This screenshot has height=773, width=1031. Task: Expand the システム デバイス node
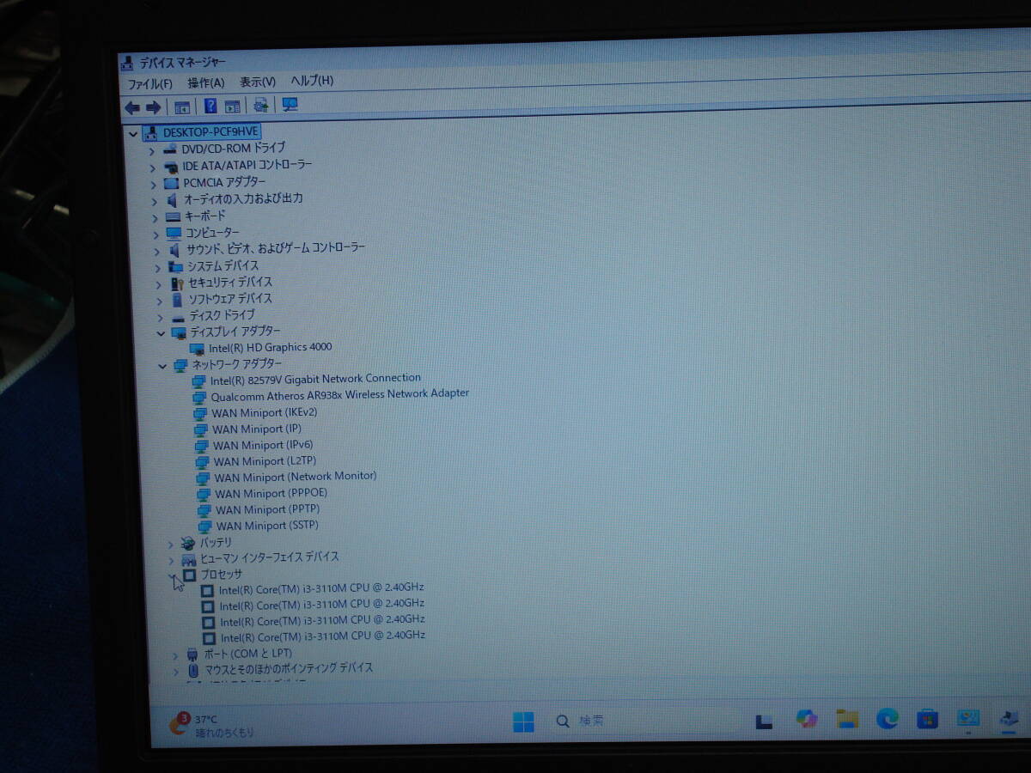pyautogui.click(x=157, y=268)
